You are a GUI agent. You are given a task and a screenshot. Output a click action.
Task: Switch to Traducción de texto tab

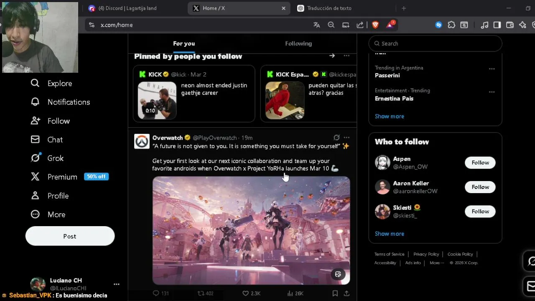click(x=329, y=8)
